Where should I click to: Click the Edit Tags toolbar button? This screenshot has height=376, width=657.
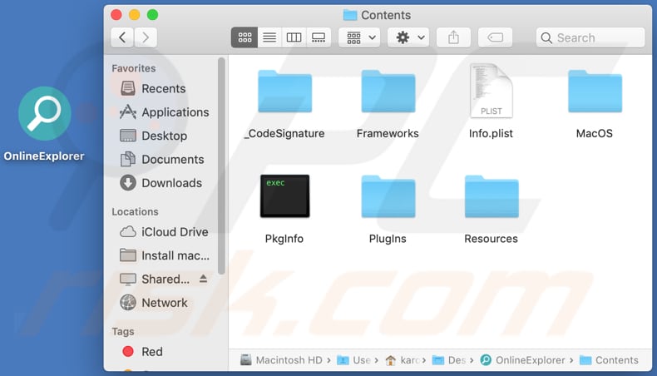coord(496,37)
